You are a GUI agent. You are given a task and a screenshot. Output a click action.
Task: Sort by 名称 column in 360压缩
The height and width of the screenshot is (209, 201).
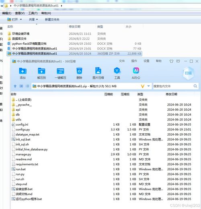14,94
